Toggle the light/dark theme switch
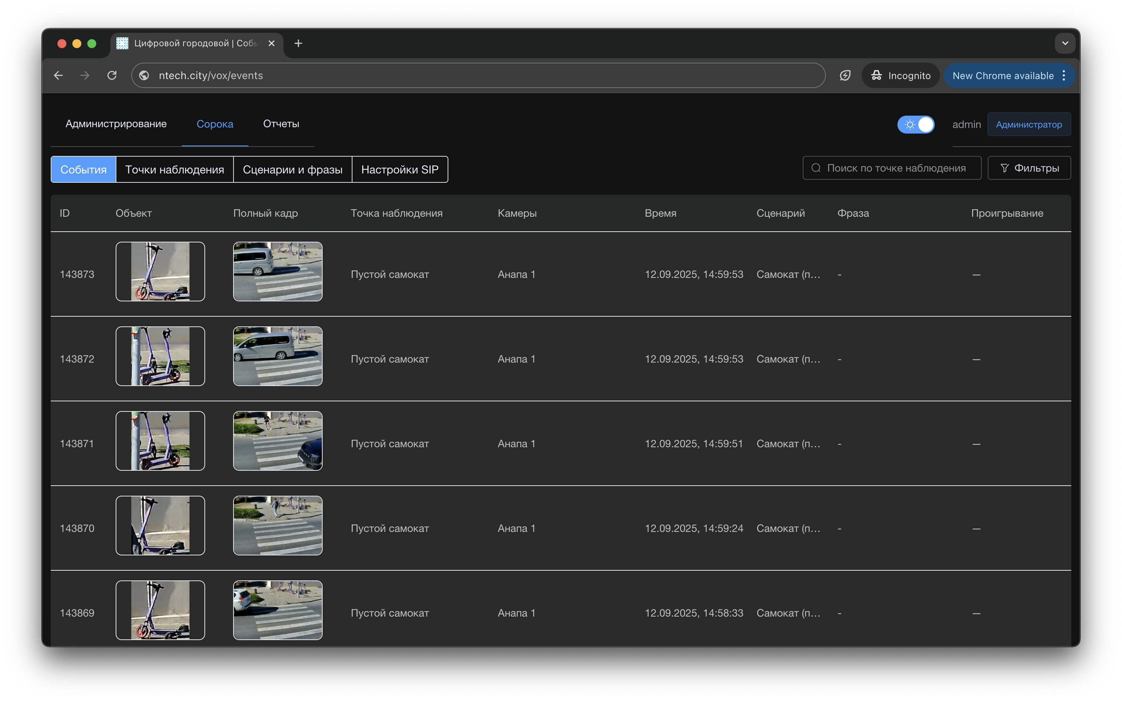This screenshot has width=1122, height=702. coord(915,125)
